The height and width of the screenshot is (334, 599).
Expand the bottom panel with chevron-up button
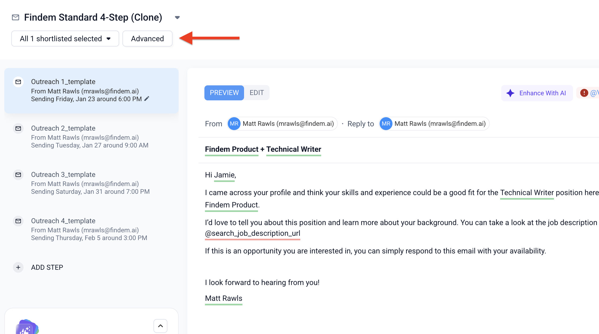coord(160,326)
